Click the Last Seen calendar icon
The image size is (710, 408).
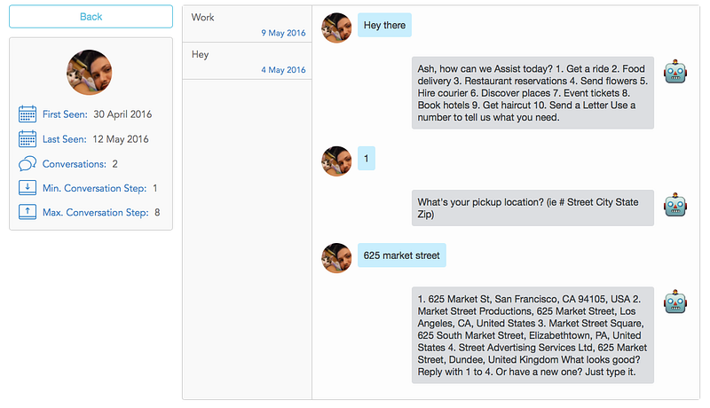pyautogui.click(x=28, y=139)
